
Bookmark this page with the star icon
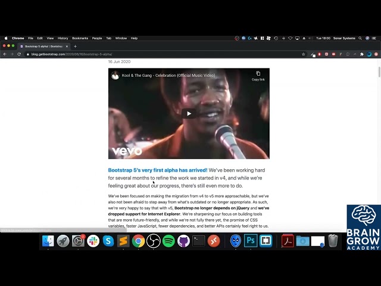303,54
